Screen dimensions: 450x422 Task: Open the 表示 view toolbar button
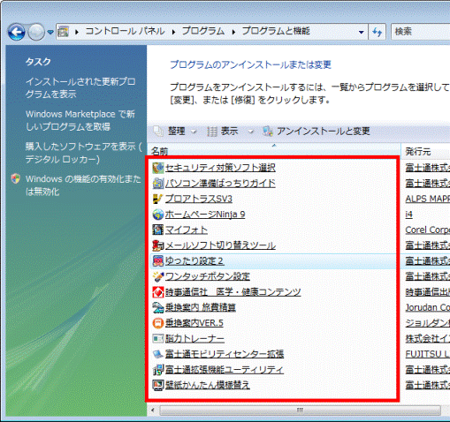[x=230, y=132]
